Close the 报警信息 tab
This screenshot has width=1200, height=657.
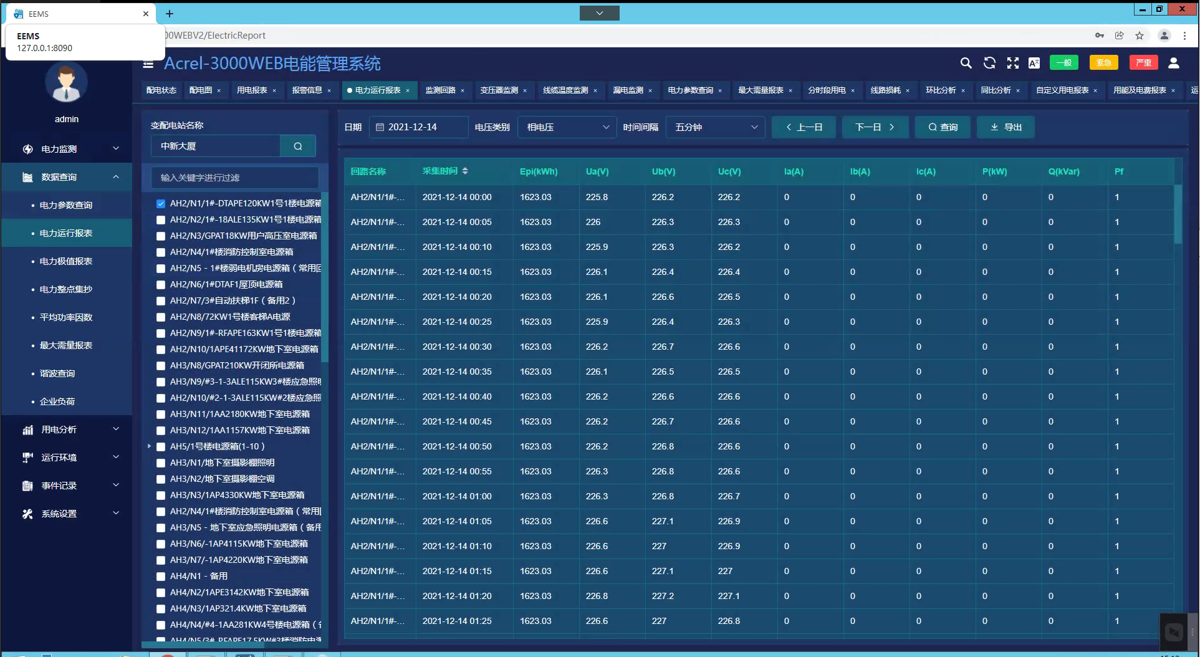(x=329, y=90)
